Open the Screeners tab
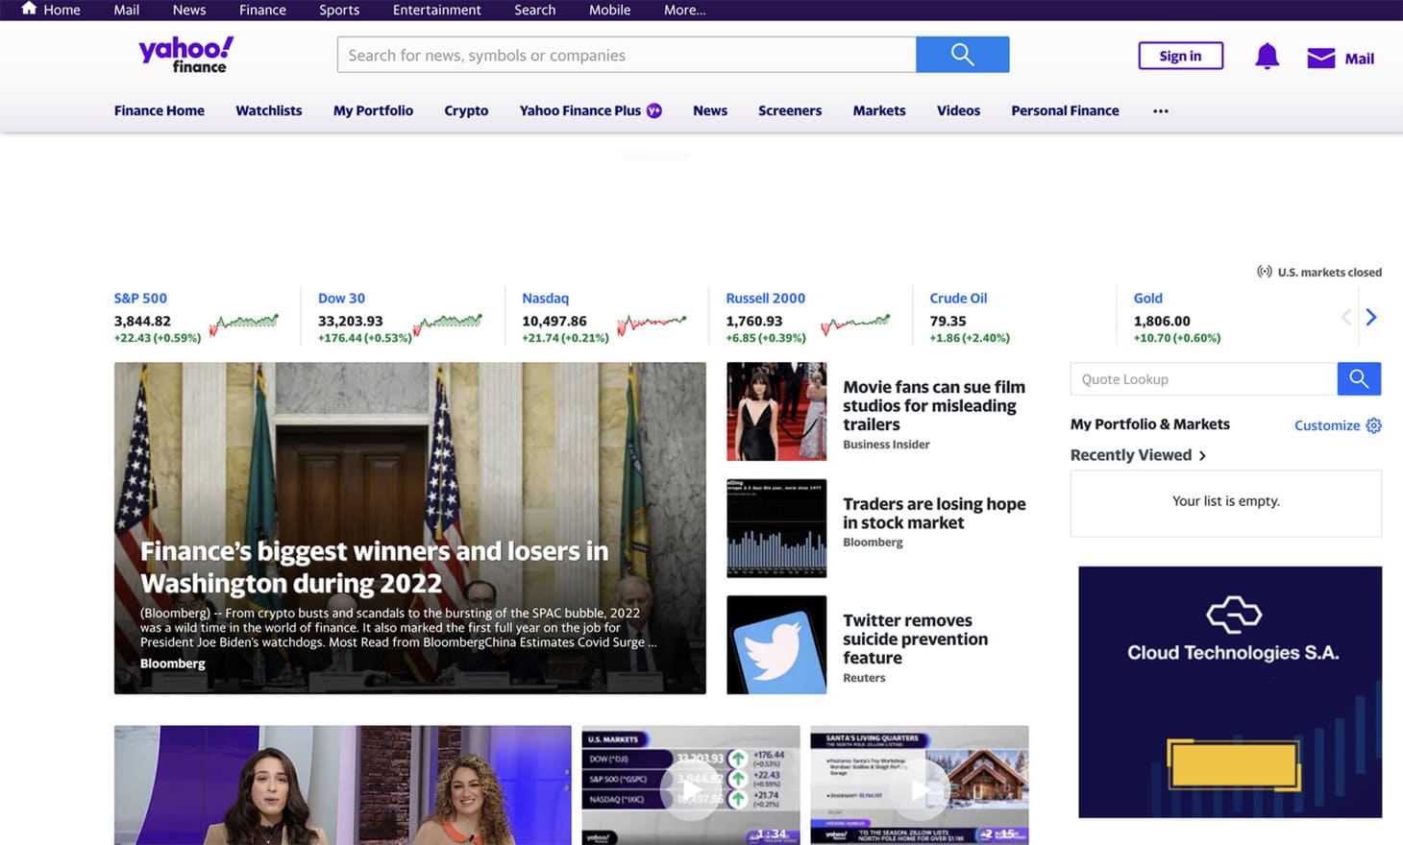 (790, 110)
